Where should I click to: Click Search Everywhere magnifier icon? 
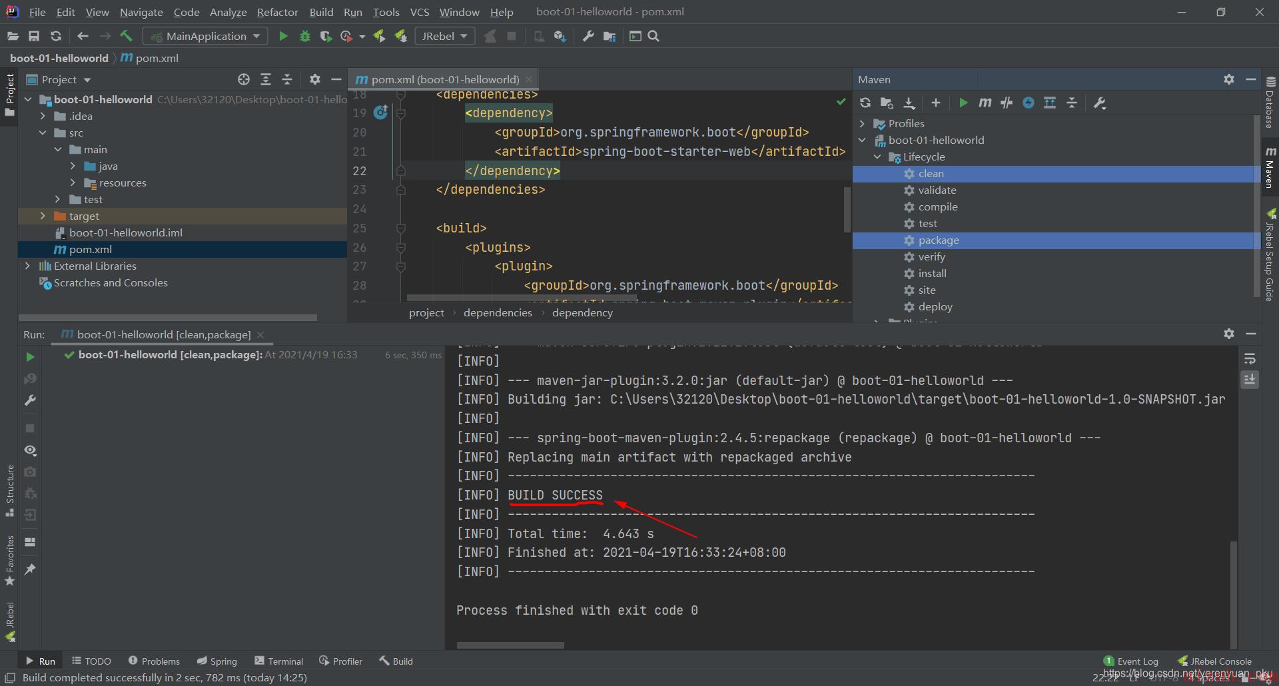tap(653, 36)
